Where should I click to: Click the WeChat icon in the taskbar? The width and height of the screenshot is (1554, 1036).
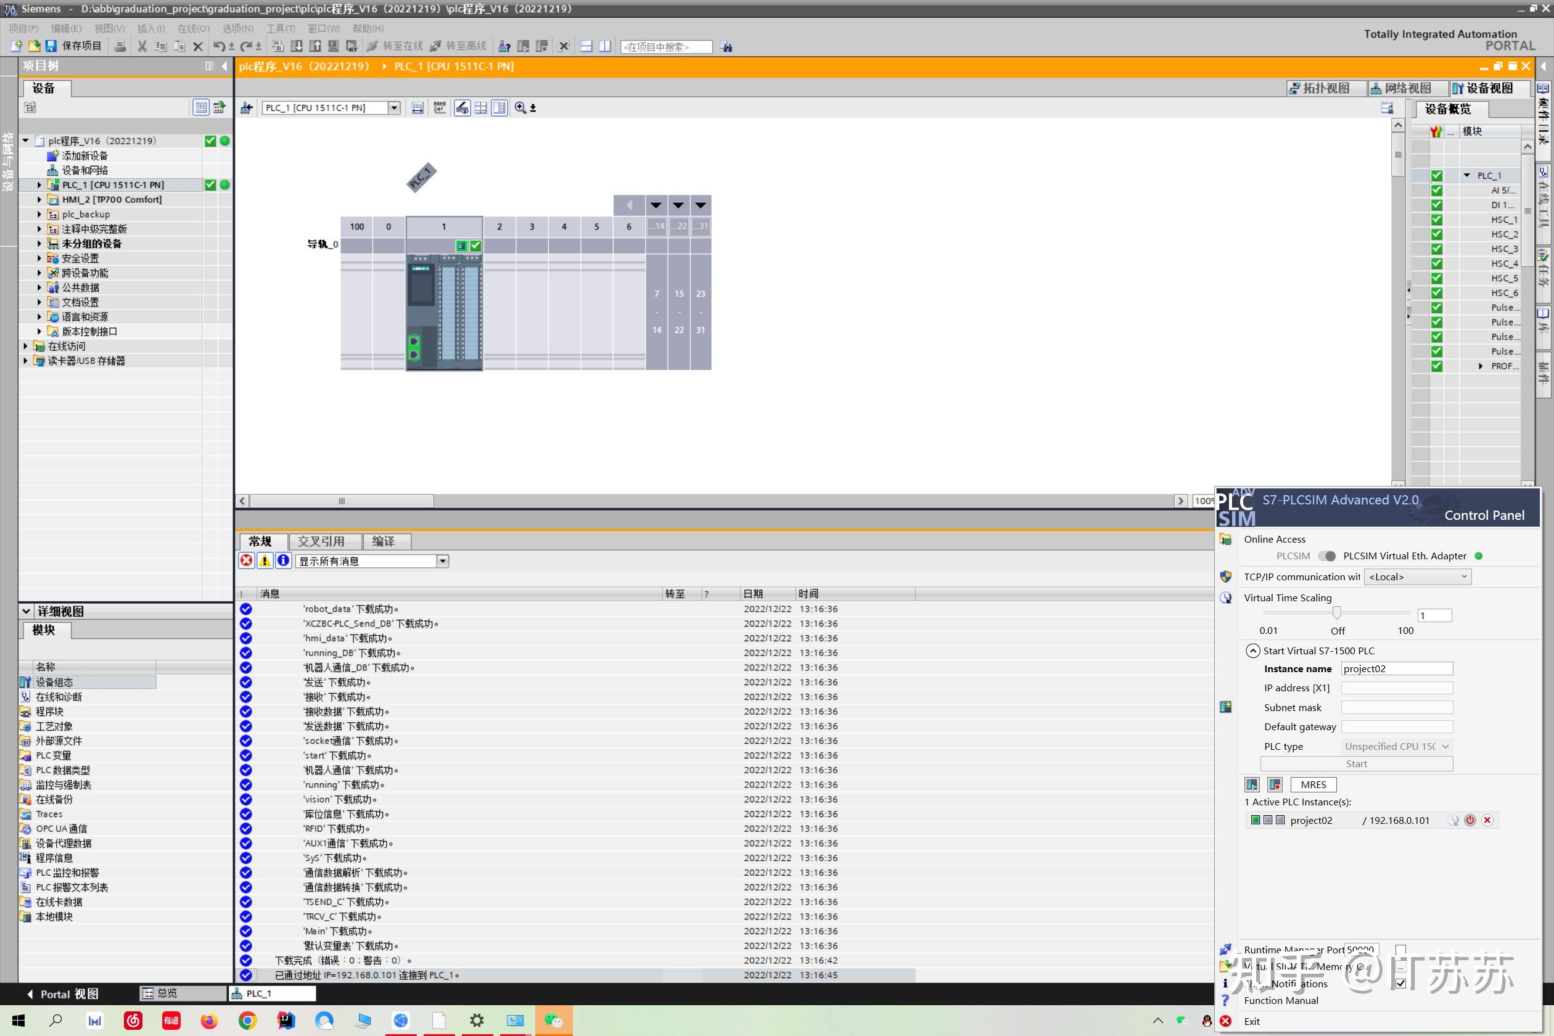pyautogui.click(x=553, y=1020)
